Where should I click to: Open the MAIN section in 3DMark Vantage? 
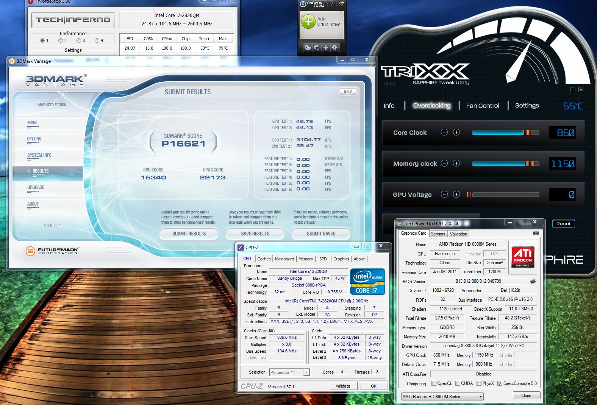47,123
